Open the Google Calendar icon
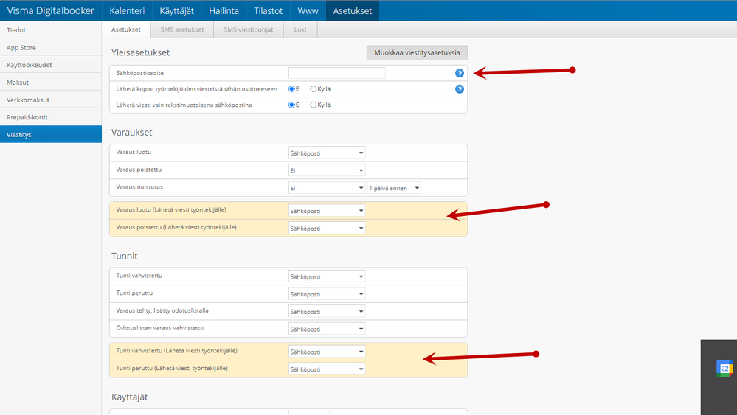The width and height of the screenshot is (737, 415). (x=724, y=369)
